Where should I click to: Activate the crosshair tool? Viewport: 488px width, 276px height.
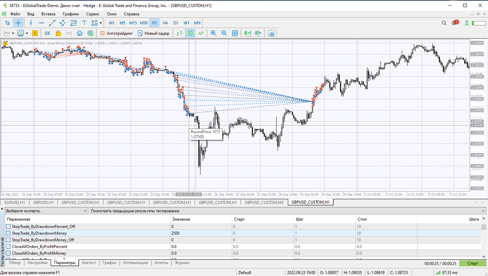(x=18, y=23)
